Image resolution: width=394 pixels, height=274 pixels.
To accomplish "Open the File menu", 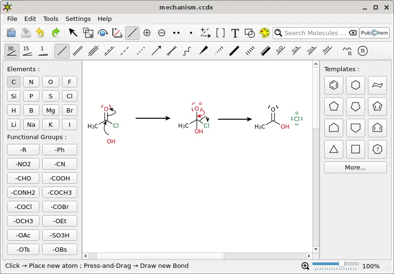I will click(12, 19).
